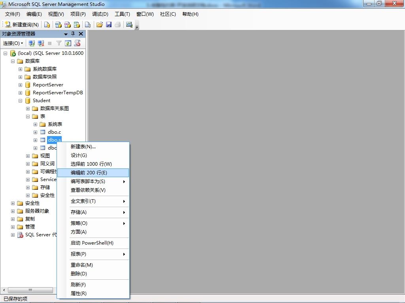Select the 同义词 folder label

click(x=47, y=164)
